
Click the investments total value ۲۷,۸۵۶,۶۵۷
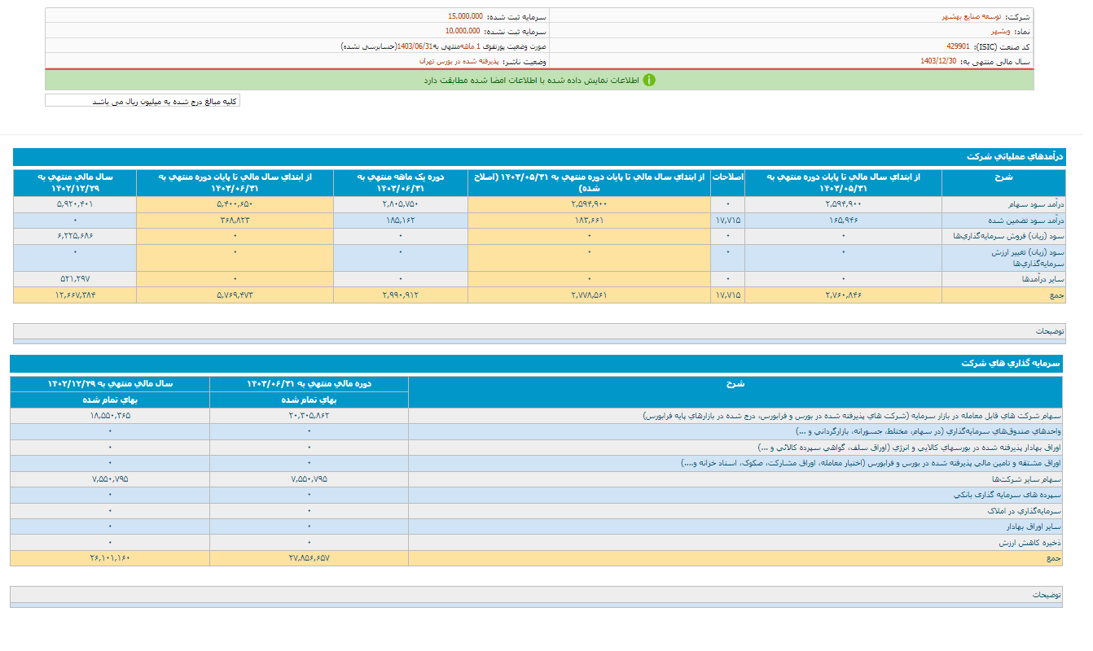pyautogui.click(x=309, y=558)
